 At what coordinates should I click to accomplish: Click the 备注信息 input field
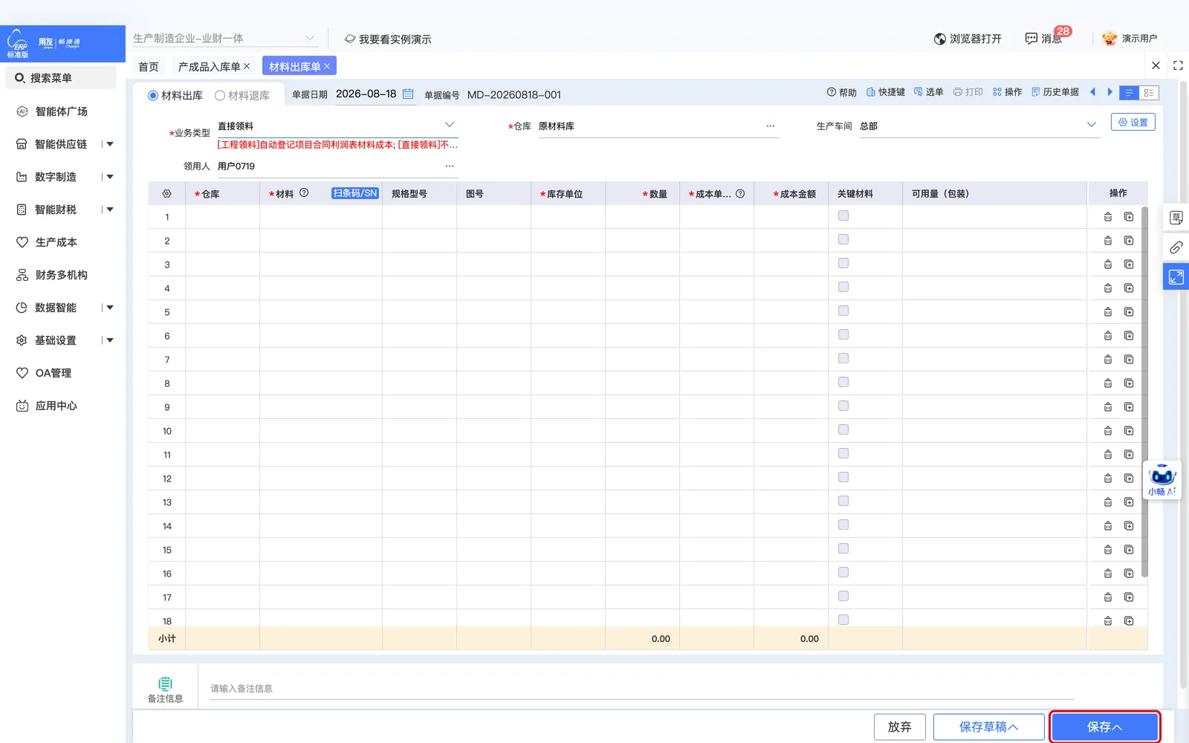pos(641,689)
